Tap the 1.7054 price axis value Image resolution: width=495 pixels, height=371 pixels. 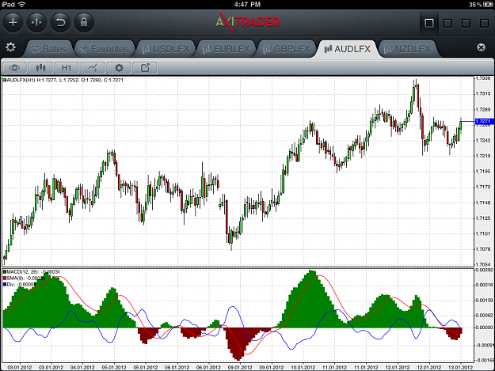[483, 264]
